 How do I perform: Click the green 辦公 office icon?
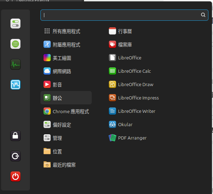(47, 98)
